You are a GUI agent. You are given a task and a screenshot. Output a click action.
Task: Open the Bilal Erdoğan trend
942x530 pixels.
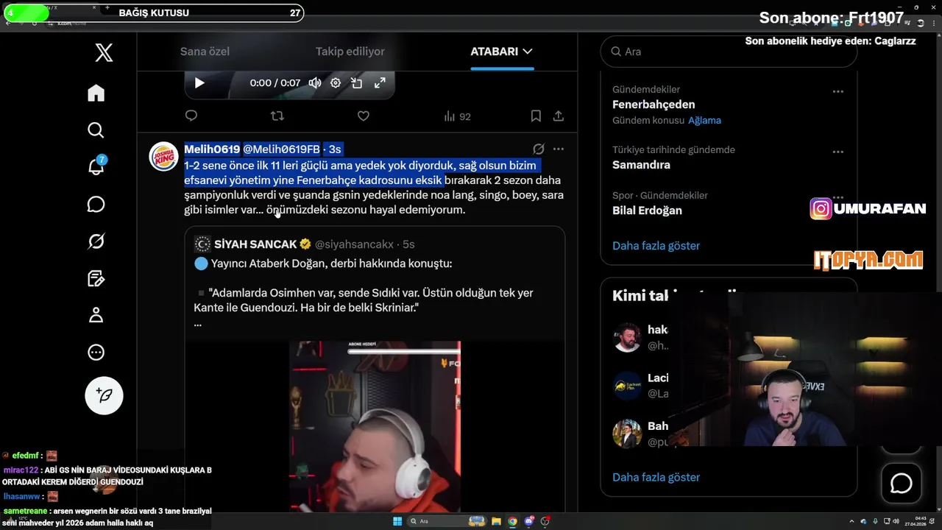(647, 211)
